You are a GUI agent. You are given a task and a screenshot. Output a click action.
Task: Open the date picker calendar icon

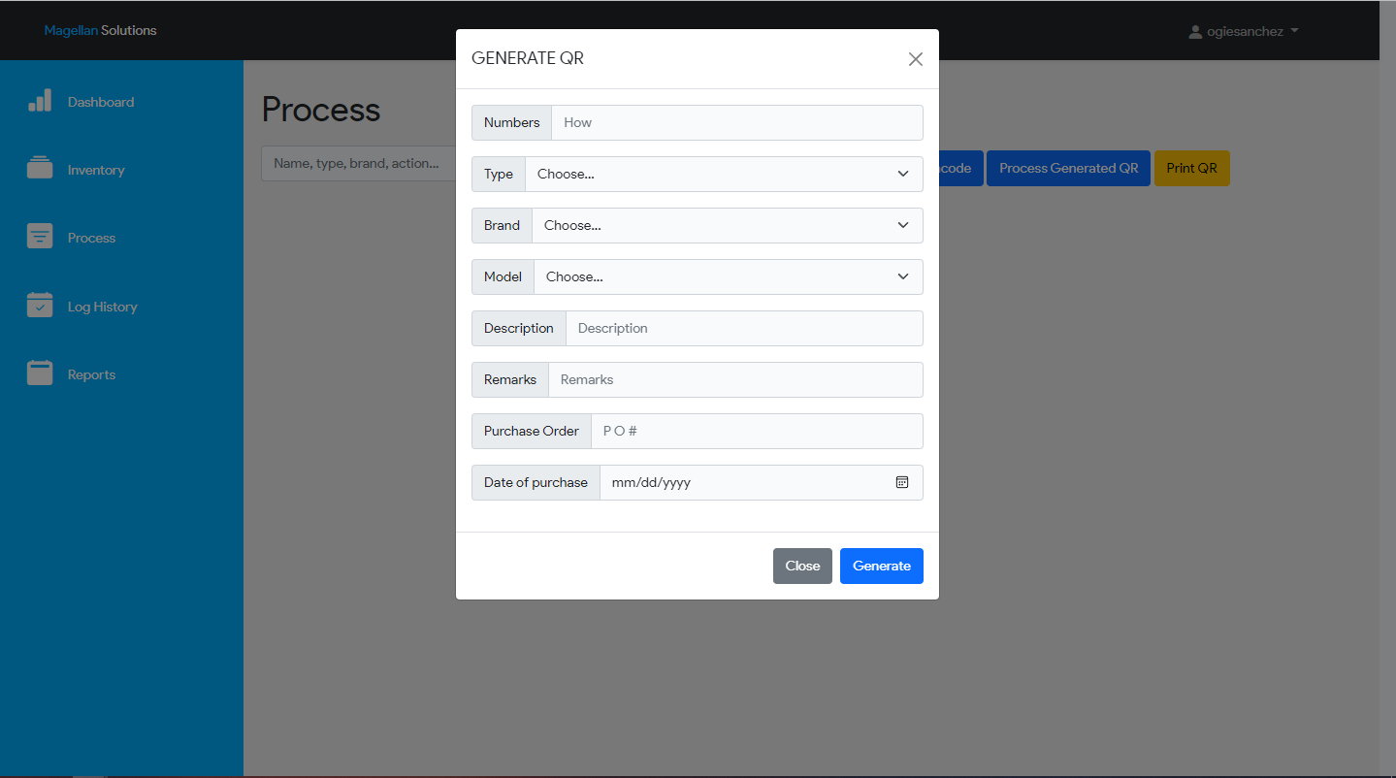902,482
